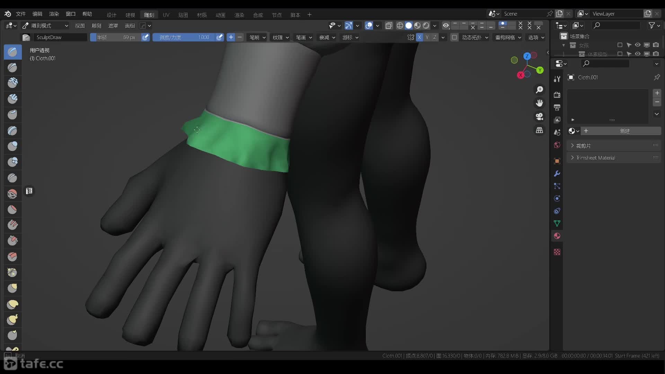
Task: Toggle viewport overlays button
Action: coord(369,26)
